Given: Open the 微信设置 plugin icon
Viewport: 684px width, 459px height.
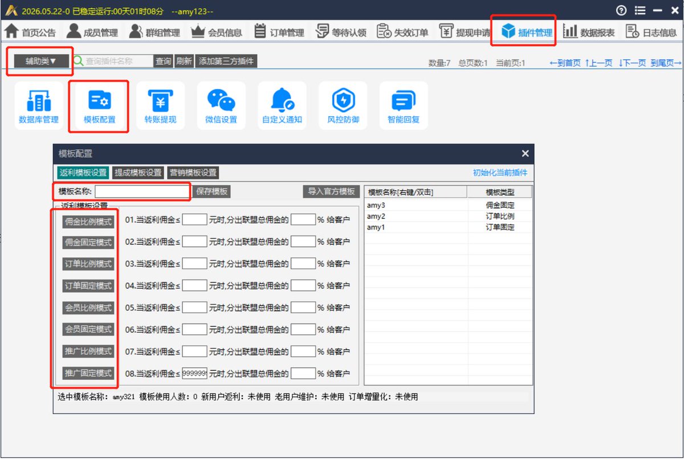Looking at the screenshot, I should pos(221,106).
